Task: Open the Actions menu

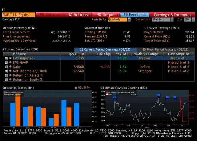Action: pos(80,14)
